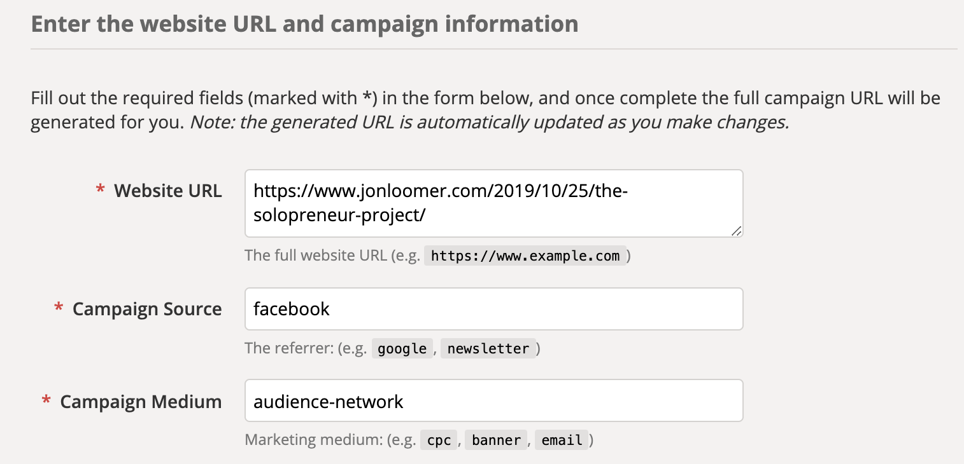The image size is (964, 464).
Task: Click the red asterisk beside Website URL
Action: click(100, 189)
